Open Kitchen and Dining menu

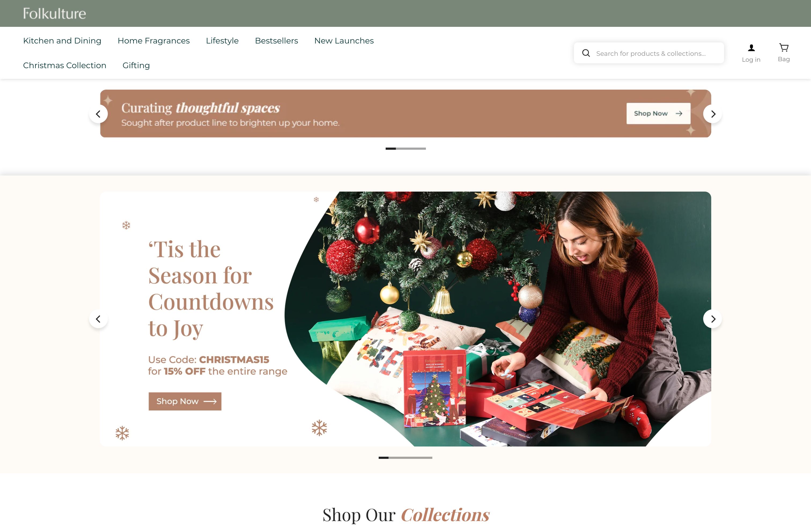[x=62, y=41]
